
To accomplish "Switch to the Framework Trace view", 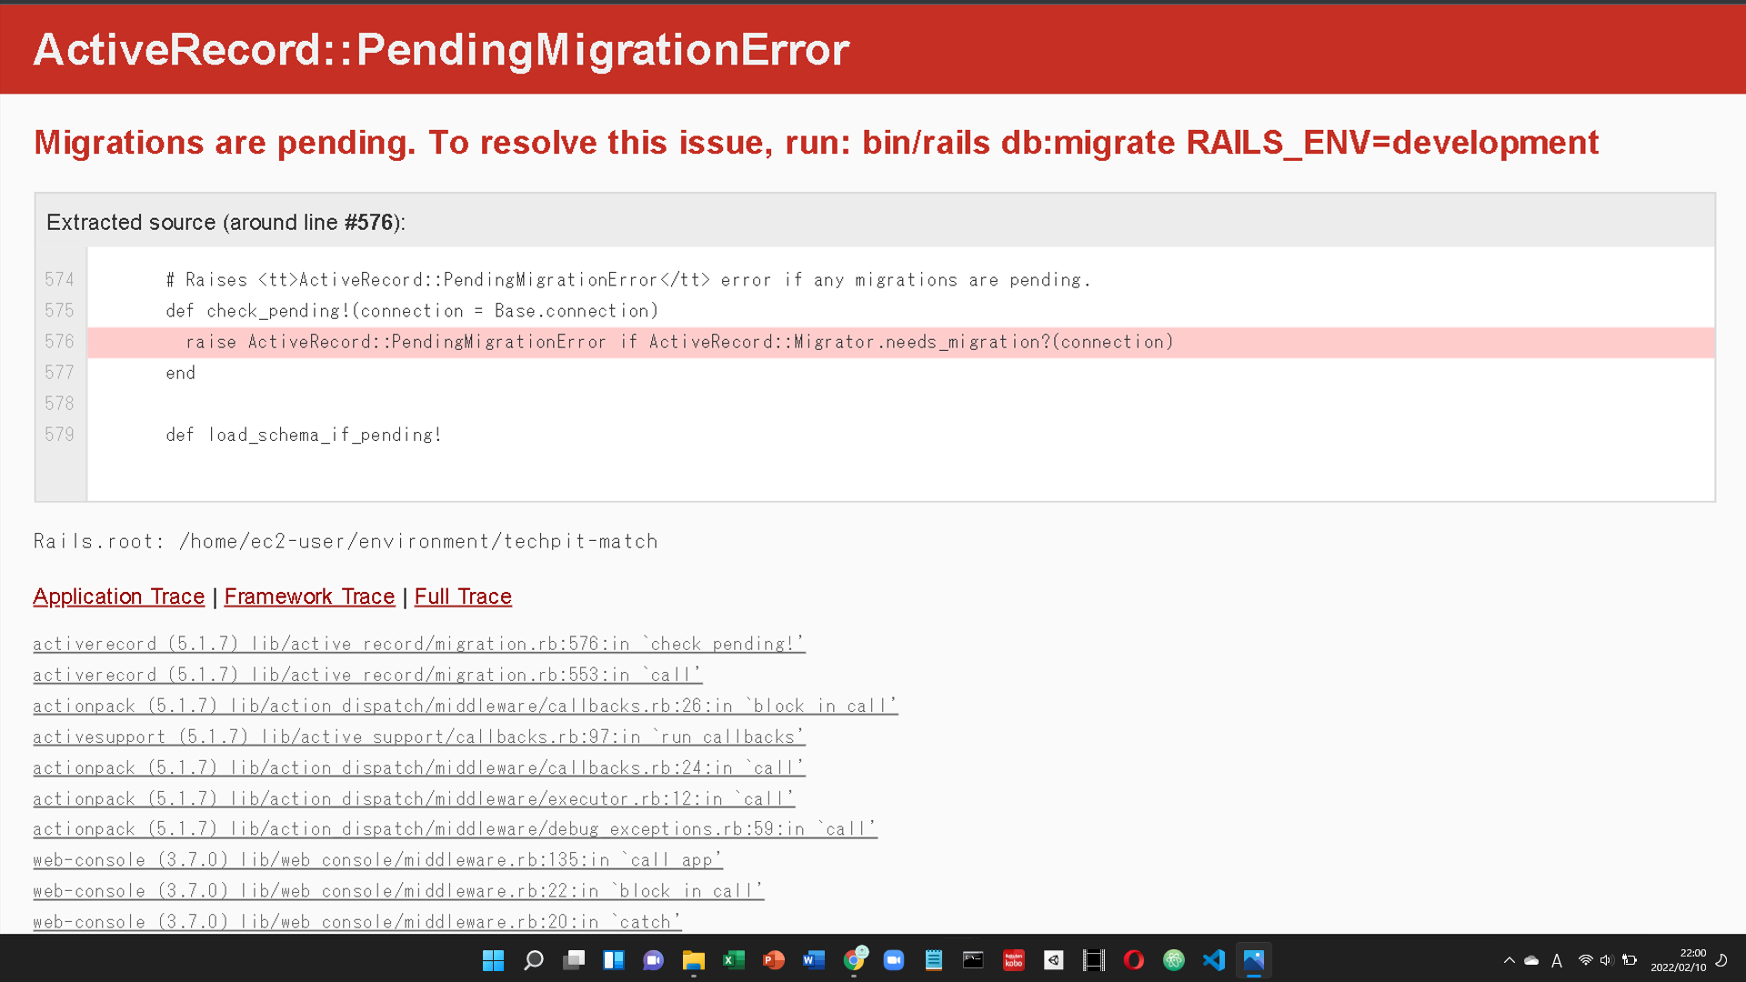I will 309,596.
